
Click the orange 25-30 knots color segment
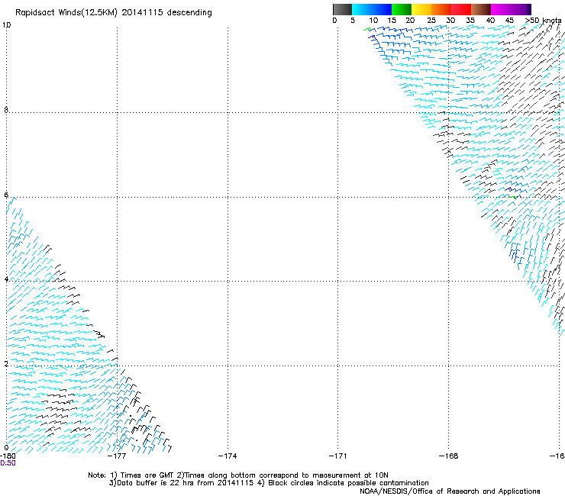441,9
